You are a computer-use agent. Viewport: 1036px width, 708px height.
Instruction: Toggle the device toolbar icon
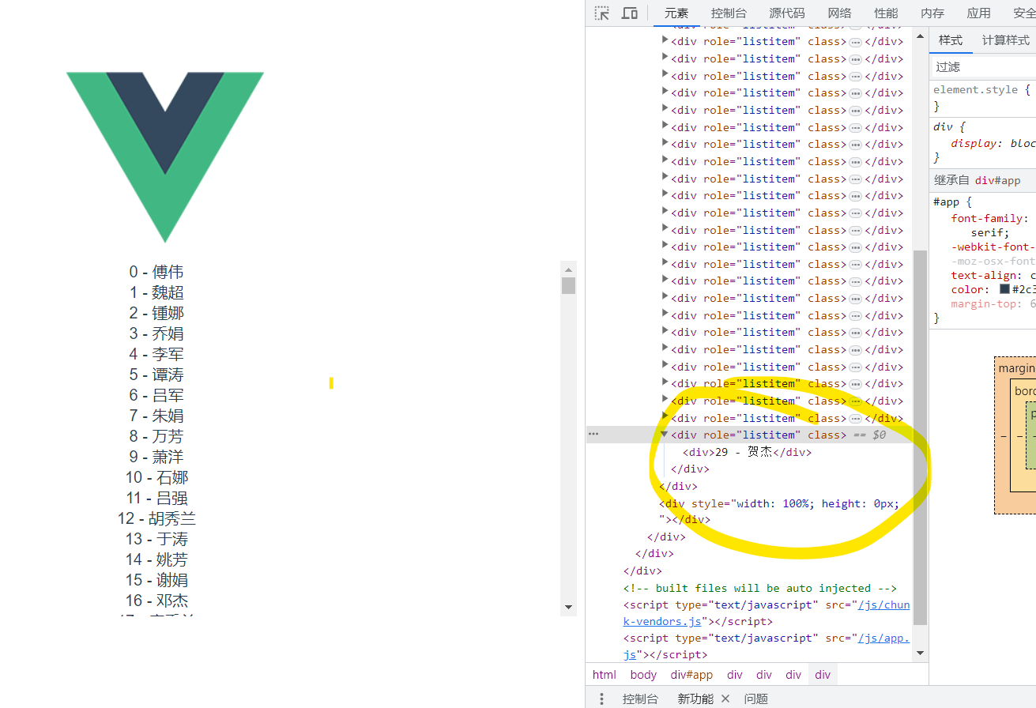[x=630, y=13]
